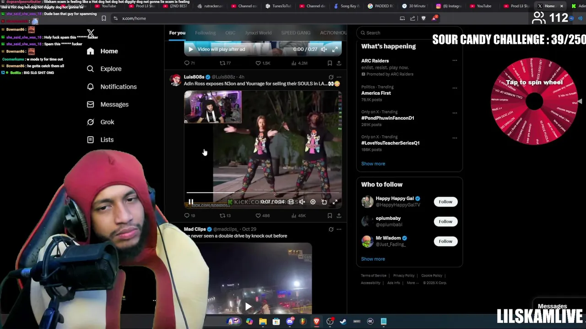Follow Happy Happy Gal
This screenshot has height=329, width=586.
coord(445,202)
